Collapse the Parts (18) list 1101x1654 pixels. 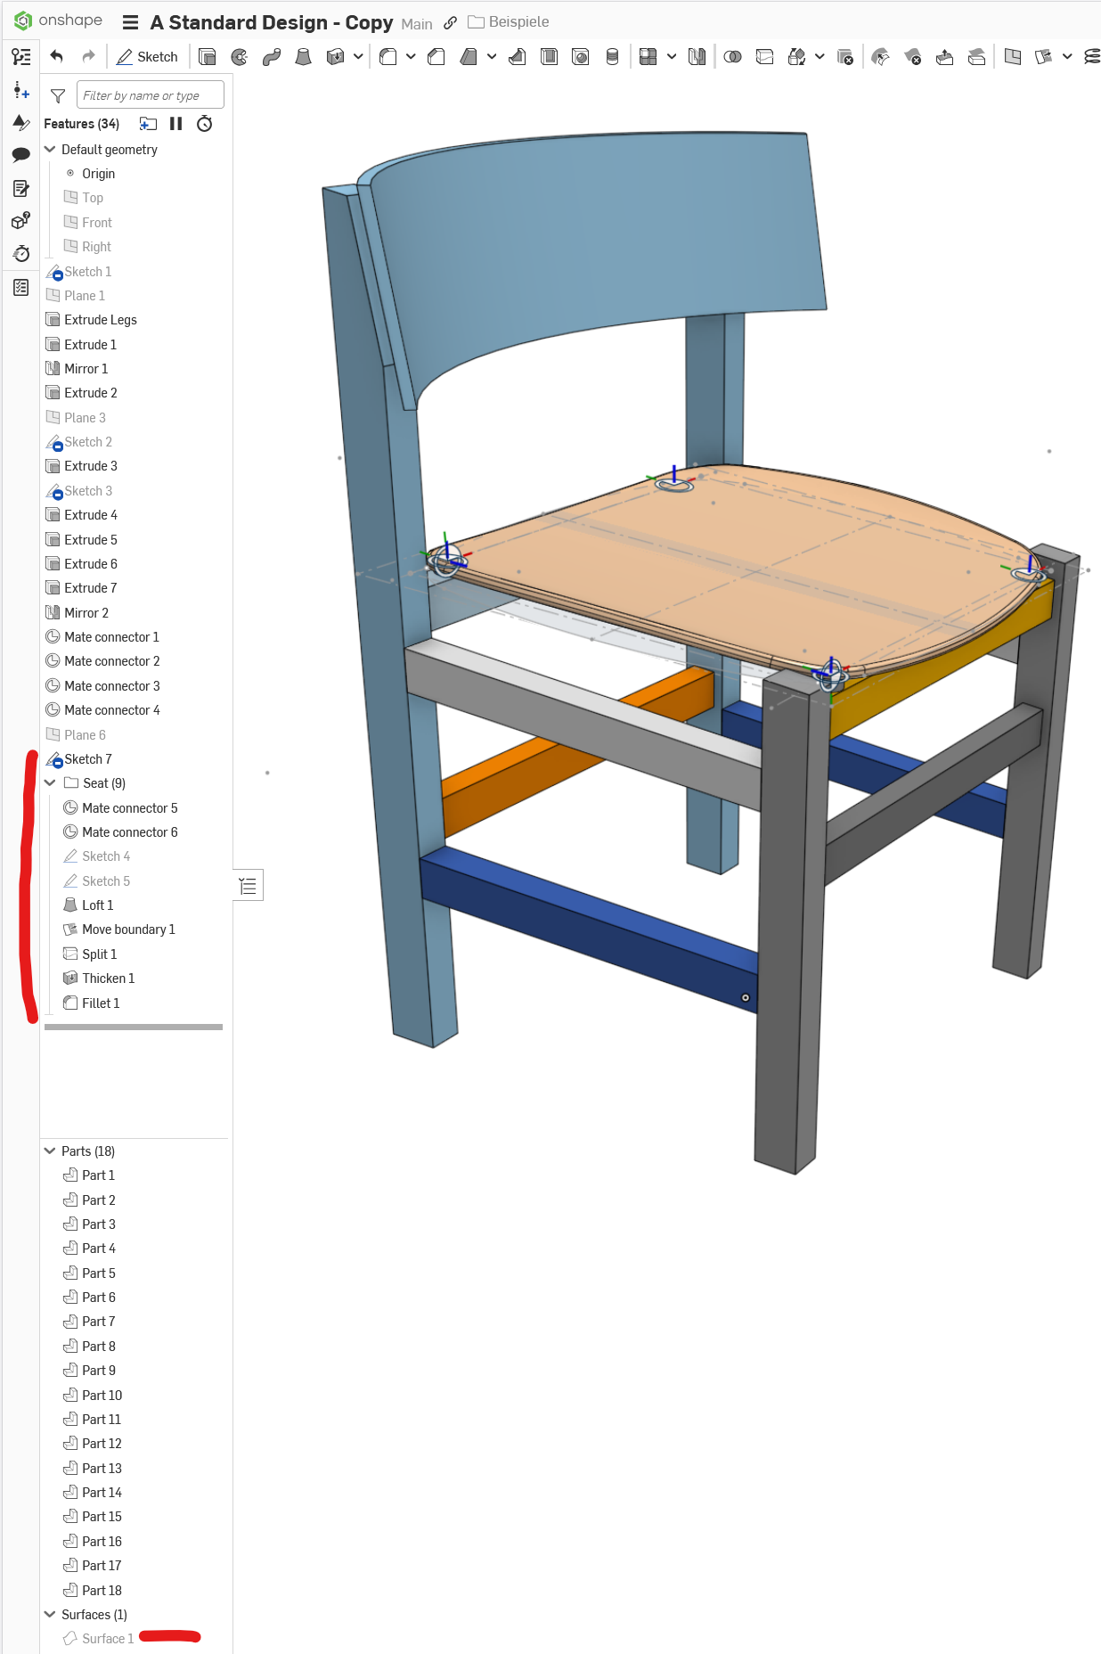50,1150
